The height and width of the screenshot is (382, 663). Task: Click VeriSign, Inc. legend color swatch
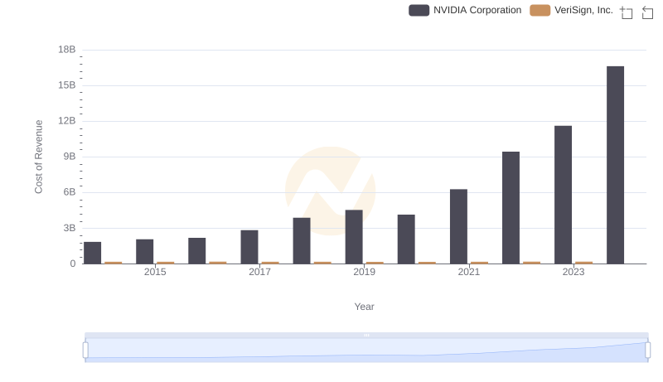[540, 10]
